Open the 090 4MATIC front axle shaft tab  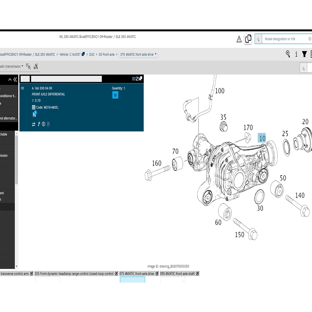tap(177, 274)
